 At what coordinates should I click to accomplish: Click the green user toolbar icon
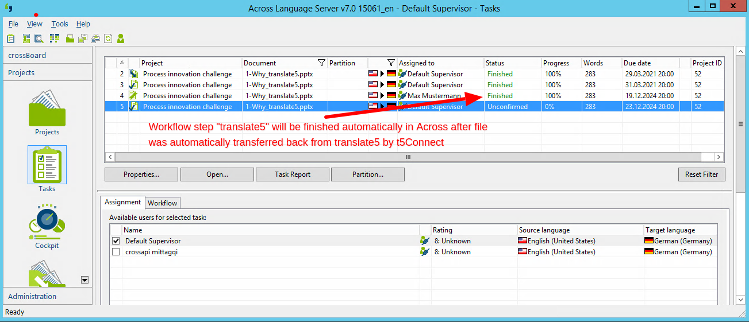(x=121, y=38)
